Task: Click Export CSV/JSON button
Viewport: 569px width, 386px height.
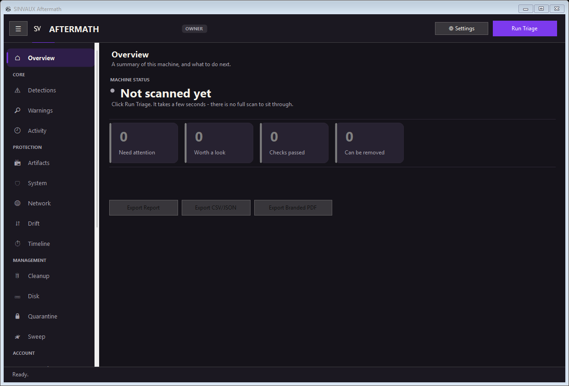Action: pyautogui.click(x=216, y=208)
